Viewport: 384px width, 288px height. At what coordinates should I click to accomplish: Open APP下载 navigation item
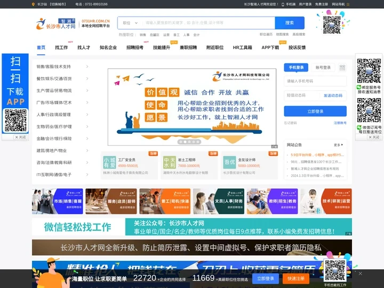pyautogui.click(x=270, y=47)
